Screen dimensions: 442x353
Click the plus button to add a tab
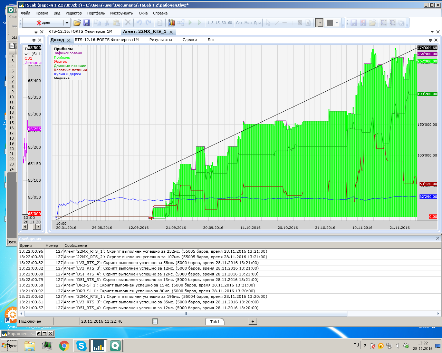253,321
